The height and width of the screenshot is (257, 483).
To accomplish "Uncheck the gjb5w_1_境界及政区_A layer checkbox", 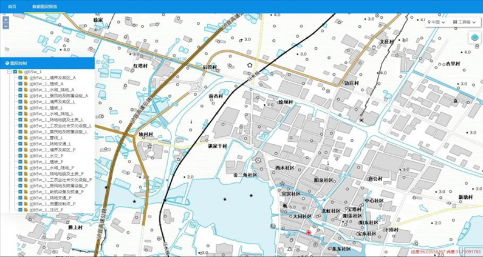I will (x=20, y=78).
